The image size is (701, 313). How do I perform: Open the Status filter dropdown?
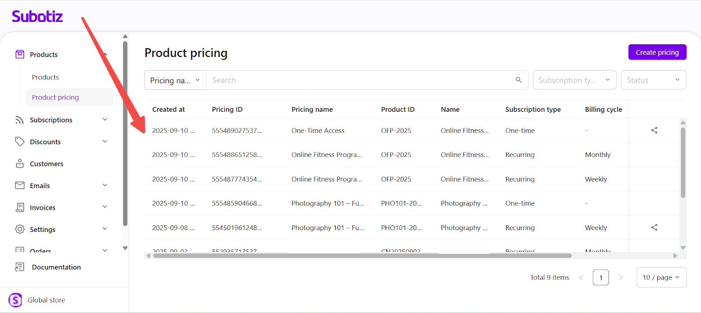pos(653,80)
